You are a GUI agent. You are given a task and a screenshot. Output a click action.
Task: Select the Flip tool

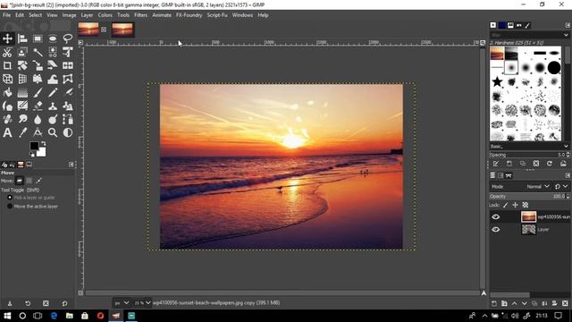pyautogui.click(x=68, y=65)
